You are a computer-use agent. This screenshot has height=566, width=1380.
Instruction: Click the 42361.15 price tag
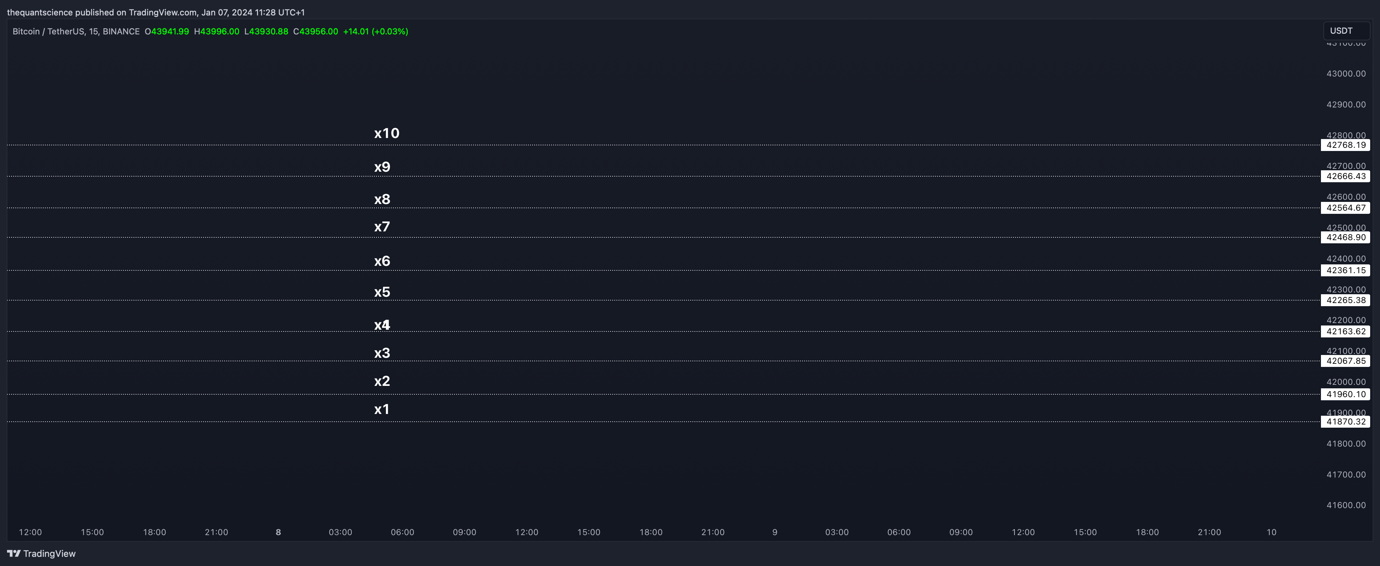coord(1346,270)
